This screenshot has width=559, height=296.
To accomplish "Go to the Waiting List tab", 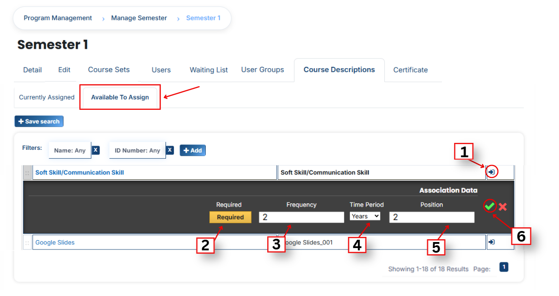I will tap(209, 70).
